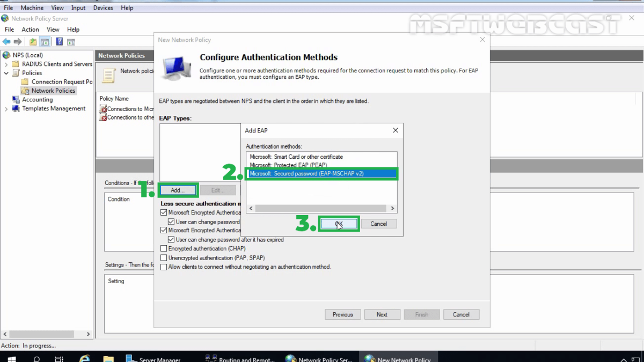This screenshot has width=644, height=362.
Task: Check Allow clients to connect without negotiating
Action: coord(164,267)
